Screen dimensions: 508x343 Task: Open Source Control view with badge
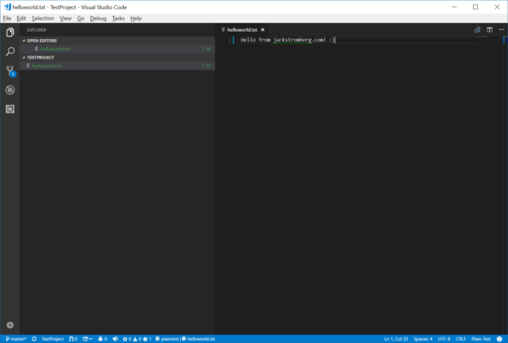coord(11,71)
